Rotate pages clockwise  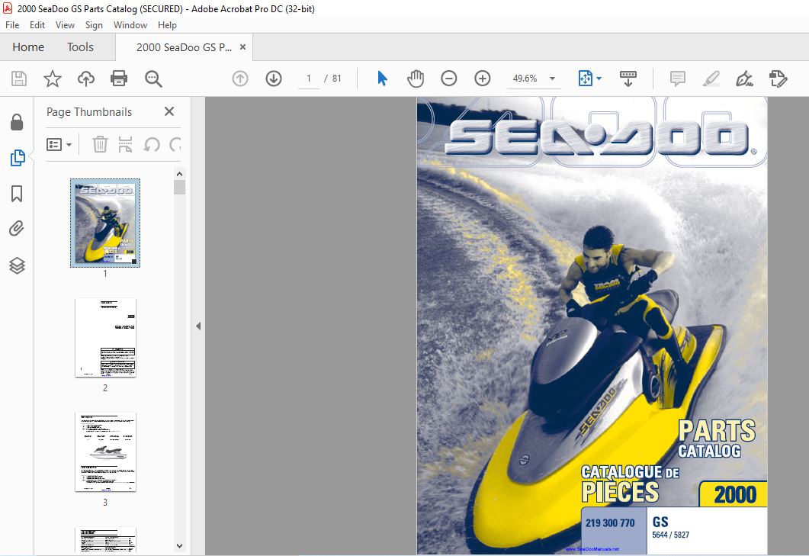175,145
